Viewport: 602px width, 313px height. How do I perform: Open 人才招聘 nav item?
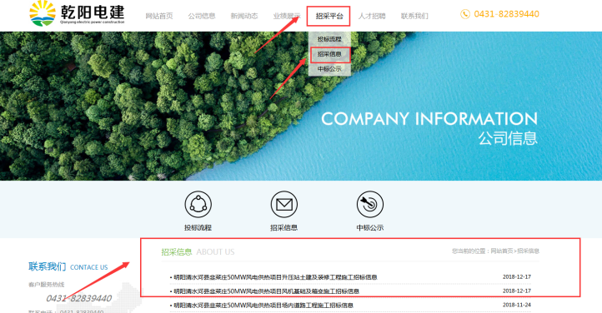tap(372, 16)
